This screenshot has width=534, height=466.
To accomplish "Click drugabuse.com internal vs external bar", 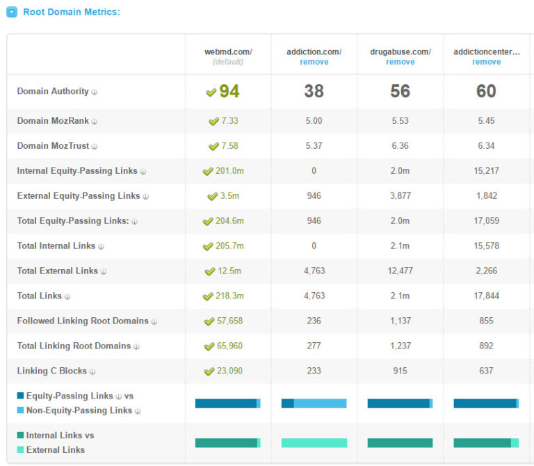I will point(400,443).
